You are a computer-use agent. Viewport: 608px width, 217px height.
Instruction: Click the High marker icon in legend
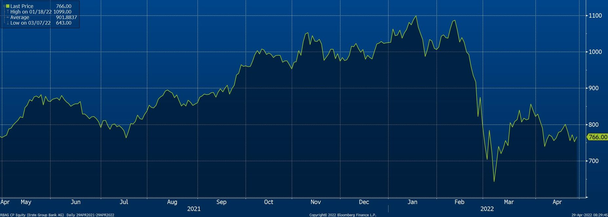8,12
